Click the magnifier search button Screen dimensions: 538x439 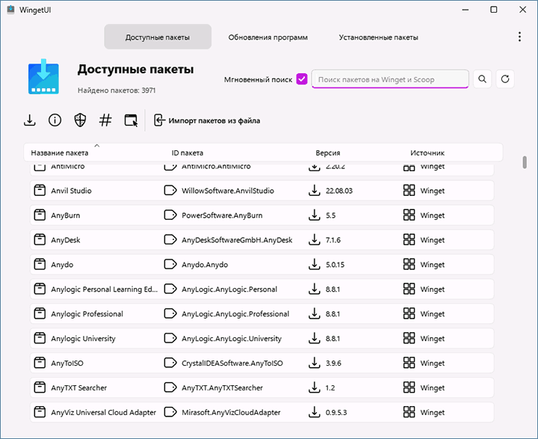point(482,79)
